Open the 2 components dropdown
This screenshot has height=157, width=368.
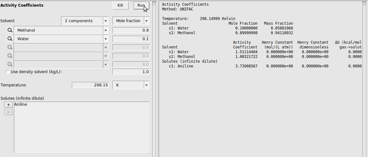point(85,21)
